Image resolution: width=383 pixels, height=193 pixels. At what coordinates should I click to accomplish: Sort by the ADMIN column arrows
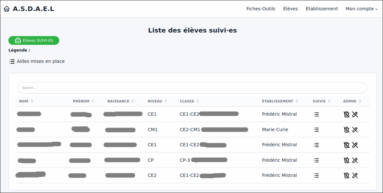(360, 101)
